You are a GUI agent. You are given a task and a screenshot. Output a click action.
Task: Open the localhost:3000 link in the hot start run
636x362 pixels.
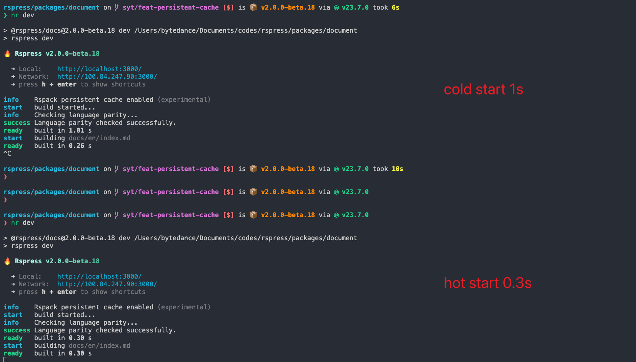(99, 276)
